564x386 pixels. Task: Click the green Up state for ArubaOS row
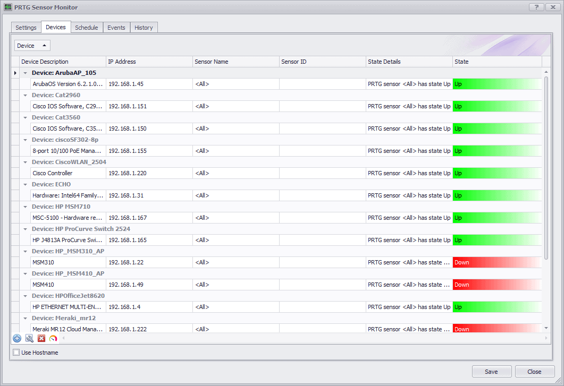tap(497, 84)
